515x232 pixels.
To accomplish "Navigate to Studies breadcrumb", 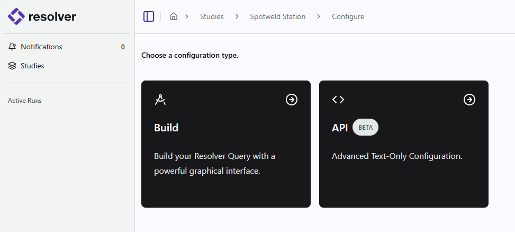I will coord(212,16).
